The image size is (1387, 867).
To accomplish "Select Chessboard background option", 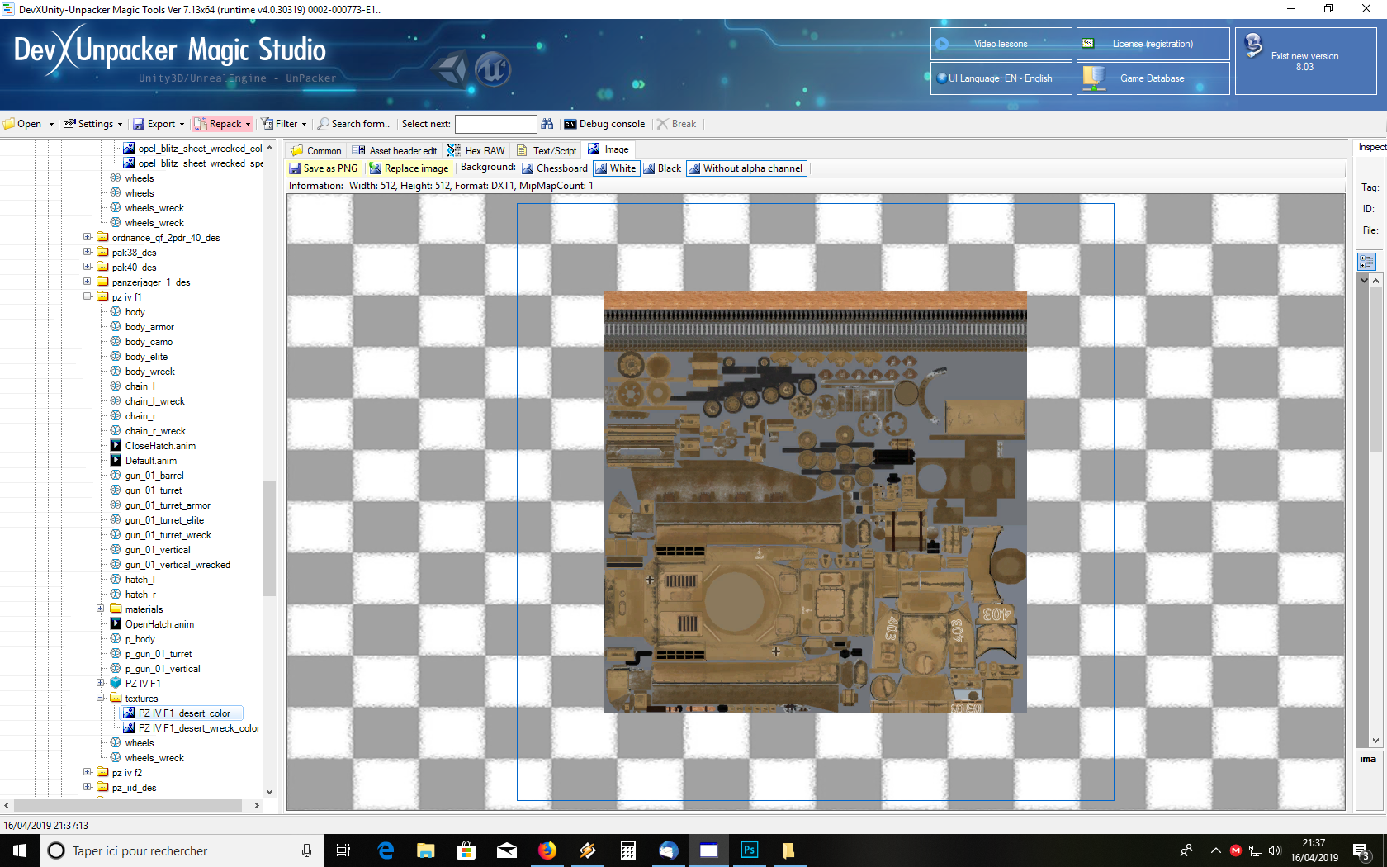I will [x=555, y=168].
